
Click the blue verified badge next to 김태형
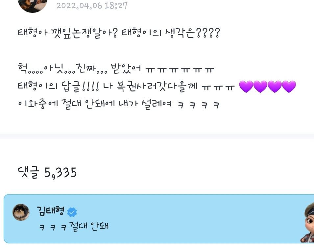72,212
